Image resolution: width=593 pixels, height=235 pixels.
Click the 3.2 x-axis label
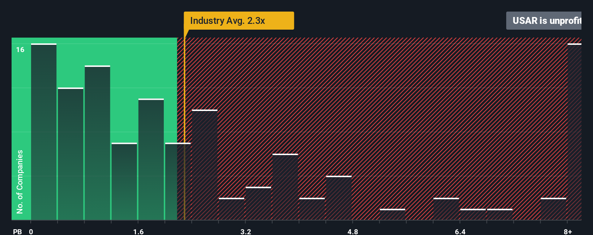(x=246, y=231)
